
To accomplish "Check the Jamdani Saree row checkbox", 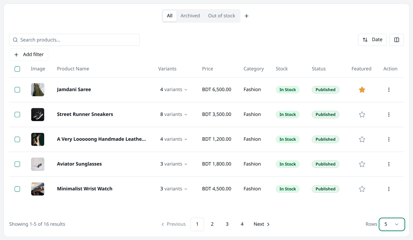I will point(17,90).
